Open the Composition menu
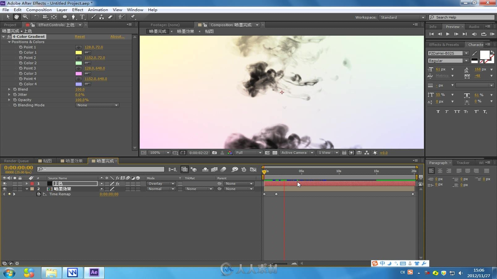The image size is (497, 279). coord(39,10)
